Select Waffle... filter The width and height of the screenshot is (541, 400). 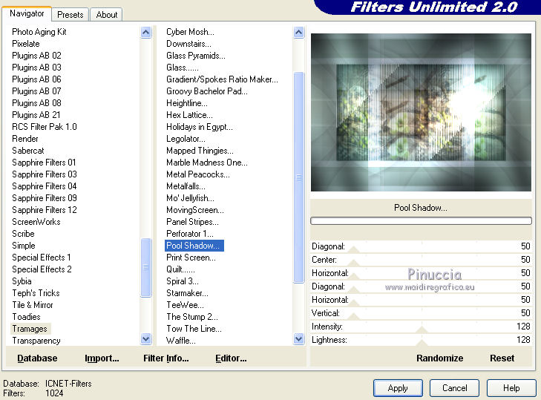coord(181,341)
